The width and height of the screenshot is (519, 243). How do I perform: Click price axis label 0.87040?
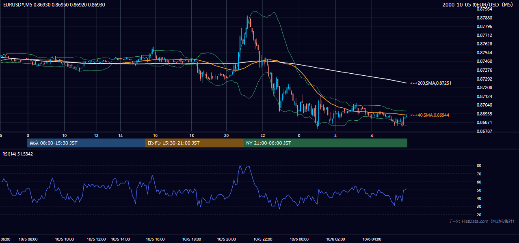(x=484, y=105)
